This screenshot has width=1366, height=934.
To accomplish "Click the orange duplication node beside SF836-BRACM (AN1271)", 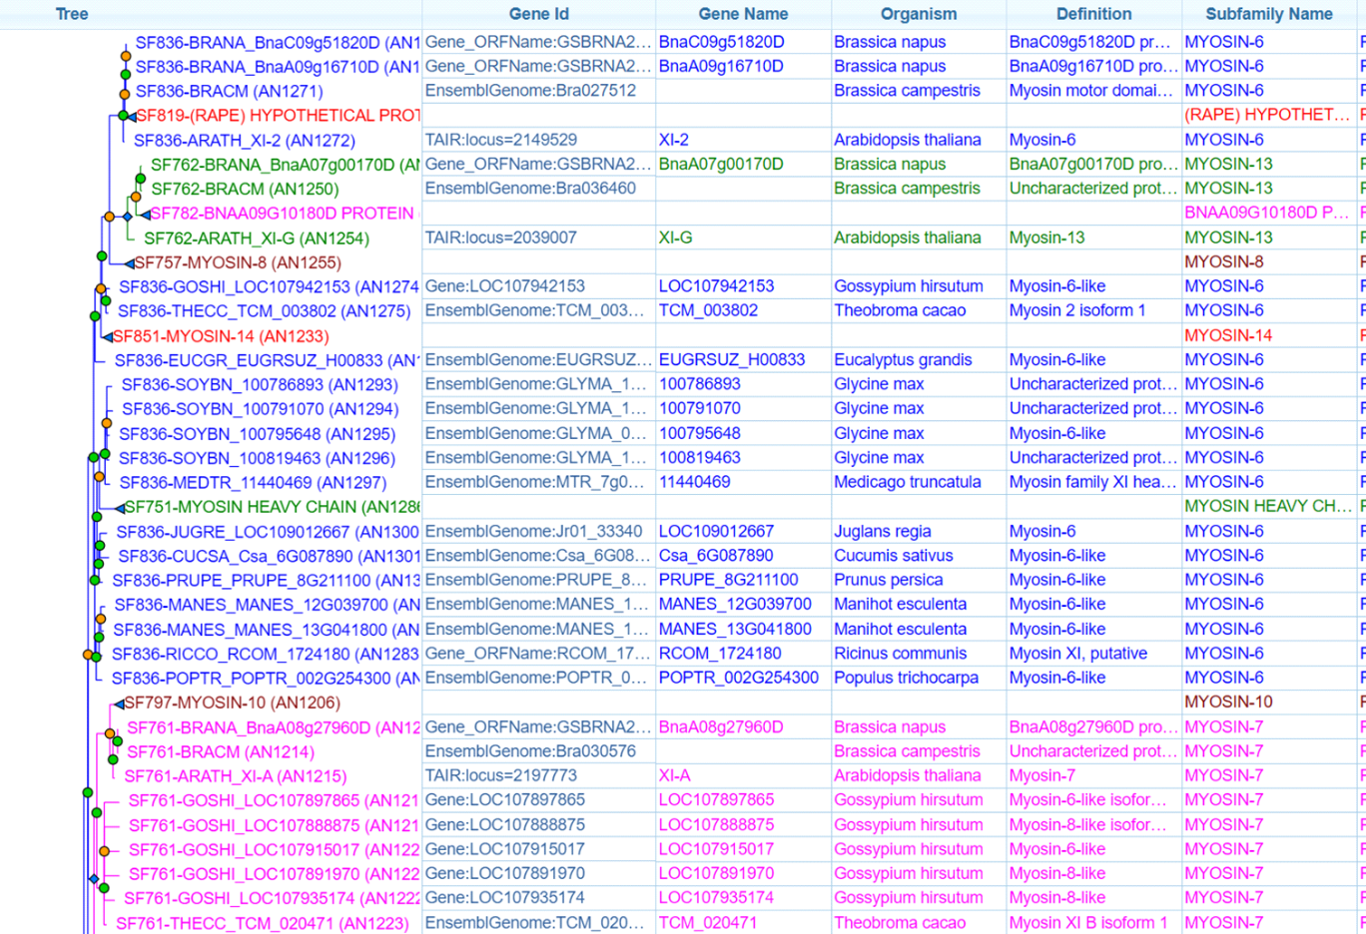I will pyautogui.click(x=125, y=94).
